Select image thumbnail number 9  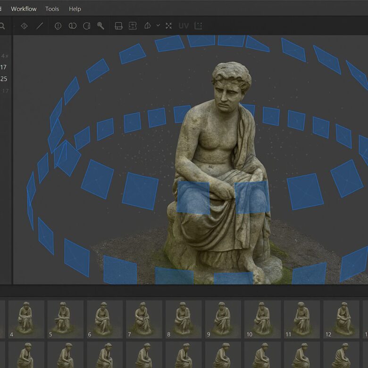point(223,319)
